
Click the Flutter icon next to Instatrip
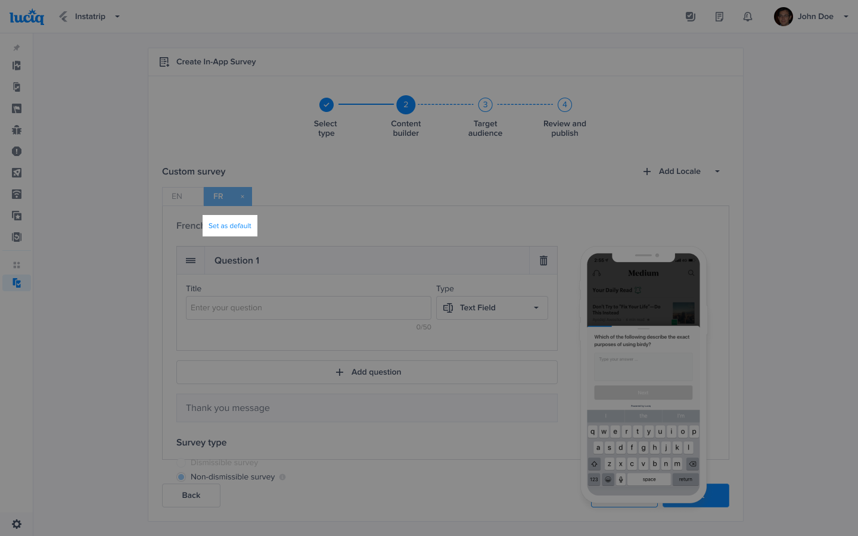pyautogui.click(x=63, y=17)
